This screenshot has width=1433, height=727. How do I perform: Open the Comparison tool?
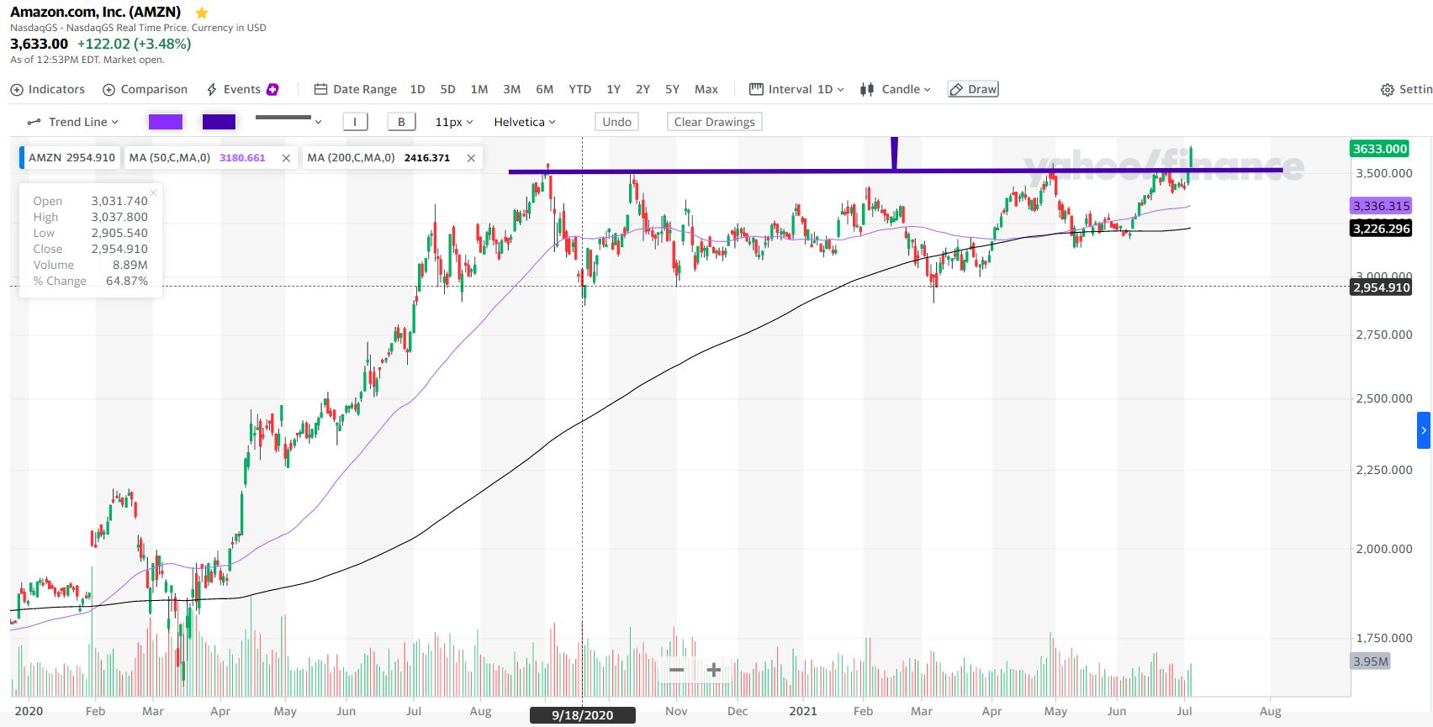point(145,89)
